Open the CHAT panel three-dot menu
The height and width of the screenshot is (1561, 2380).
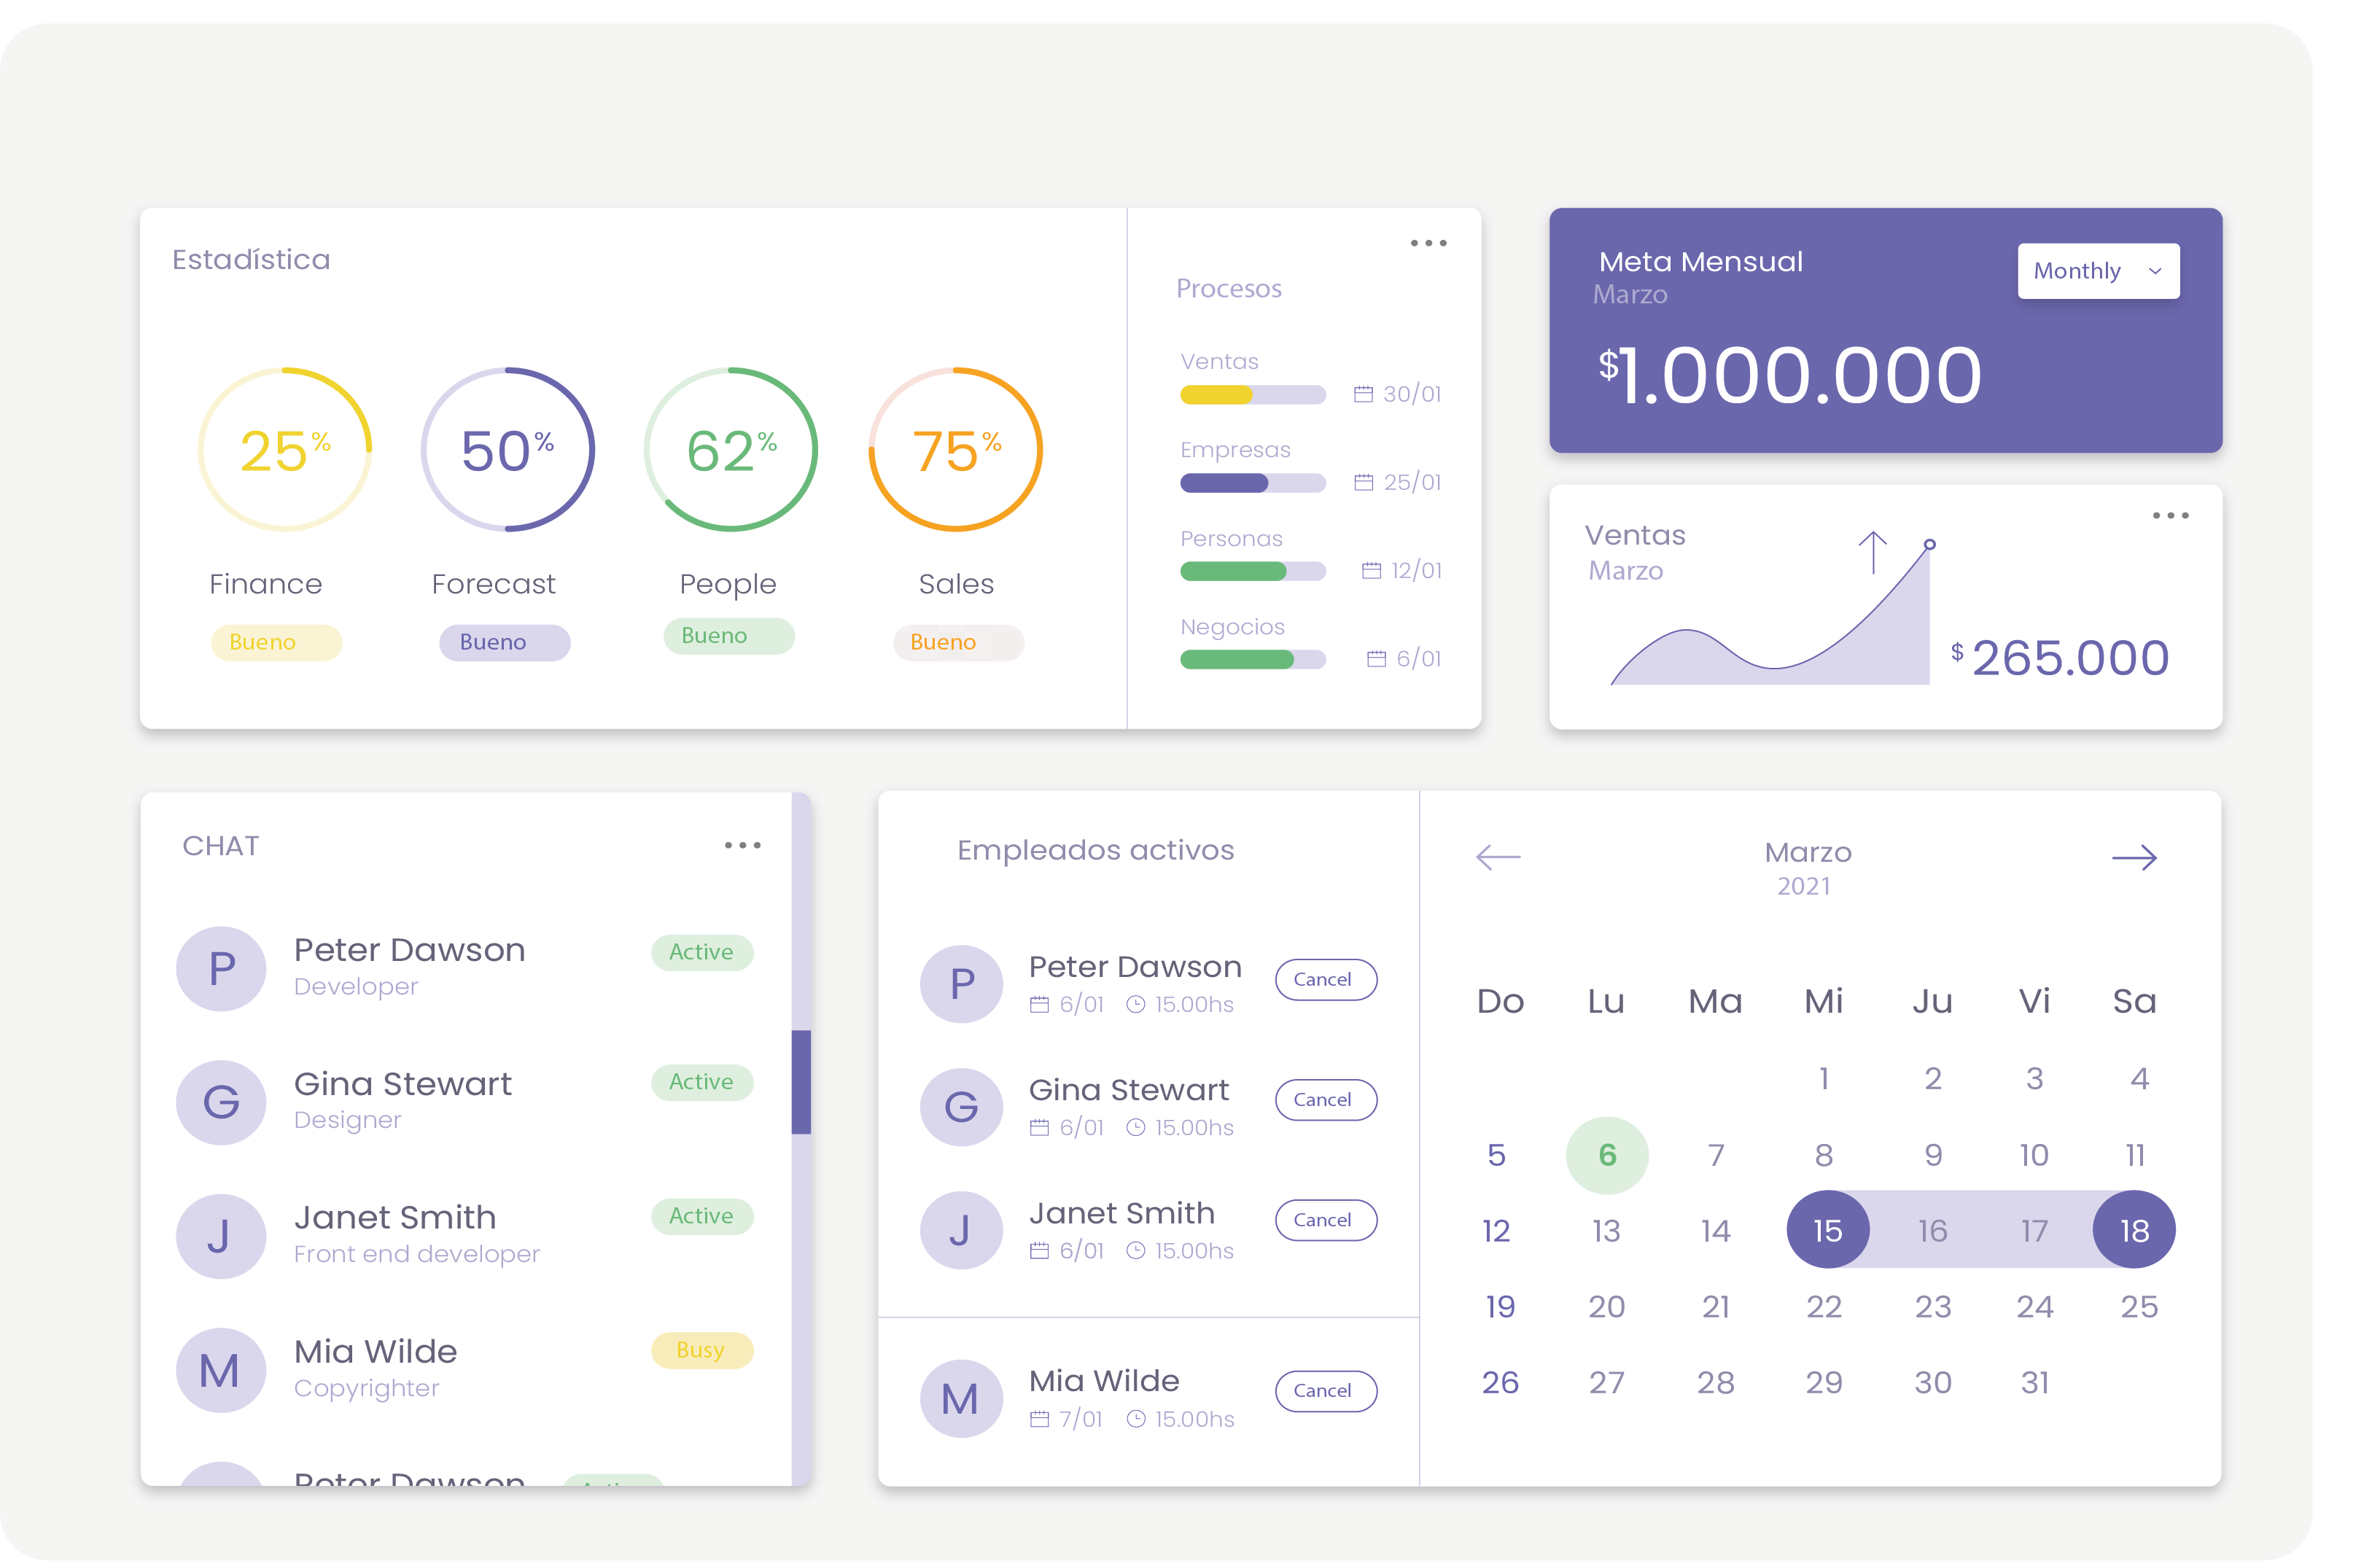pyautogui.click(x=742, y=846)
